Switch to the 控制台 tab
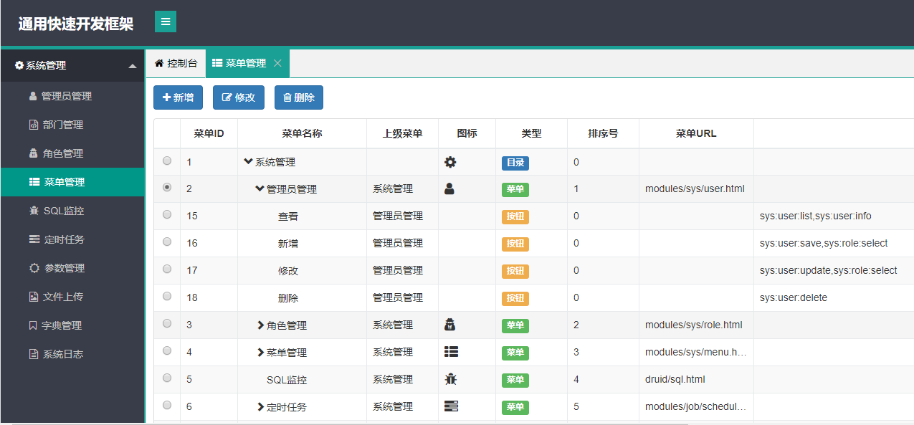Screen dimensions: 914x425 (x=176, y=63)
